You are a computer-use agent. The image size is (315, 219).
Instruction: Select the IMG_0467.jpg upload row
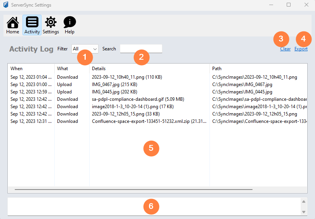(114, 84)
